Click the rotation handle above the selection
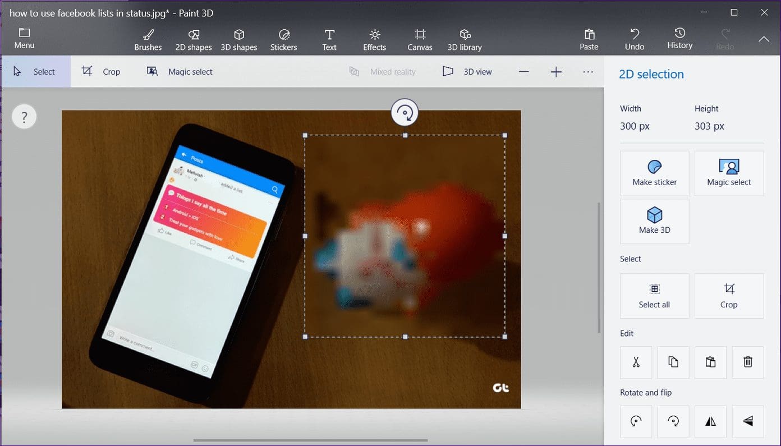The height and width of the screenshot is (446, 781). pos(405,113)
